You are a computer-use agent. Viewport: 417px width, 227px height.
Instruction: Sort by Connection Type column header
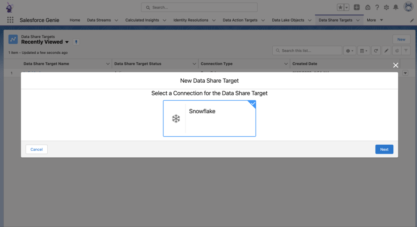pyautogui.click(x=216, y=64)
